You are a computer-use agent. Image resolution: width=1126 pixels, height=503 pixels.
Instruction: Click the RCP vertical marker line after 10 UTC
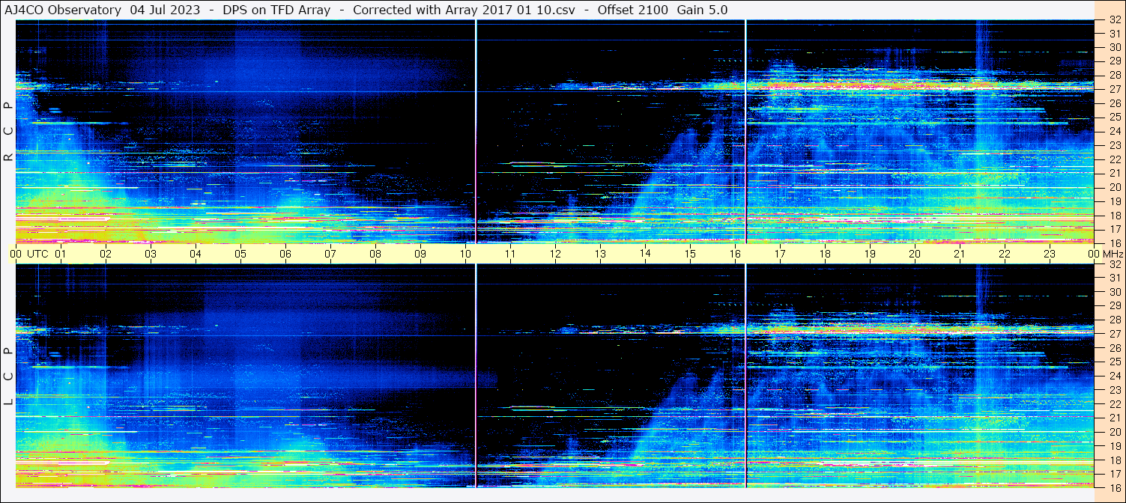point(476,132)
